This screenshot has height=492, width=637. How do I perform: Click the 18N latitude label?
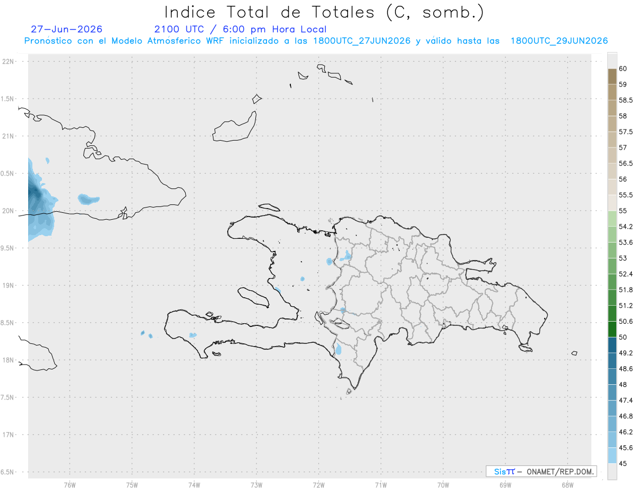pos(8,360)
